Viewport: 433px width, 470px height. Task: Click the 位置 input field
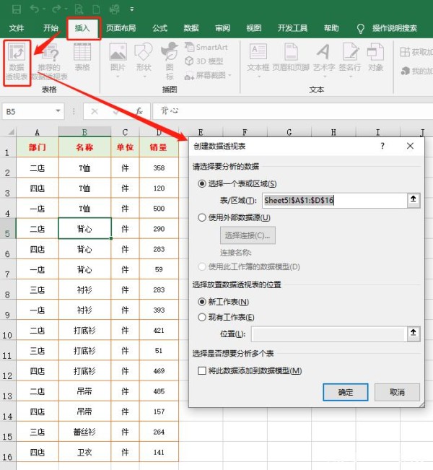point(329,334)
